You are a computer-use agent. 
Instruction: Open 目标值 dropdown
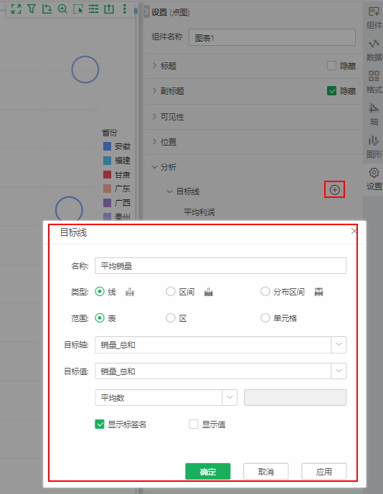(339, 371)
